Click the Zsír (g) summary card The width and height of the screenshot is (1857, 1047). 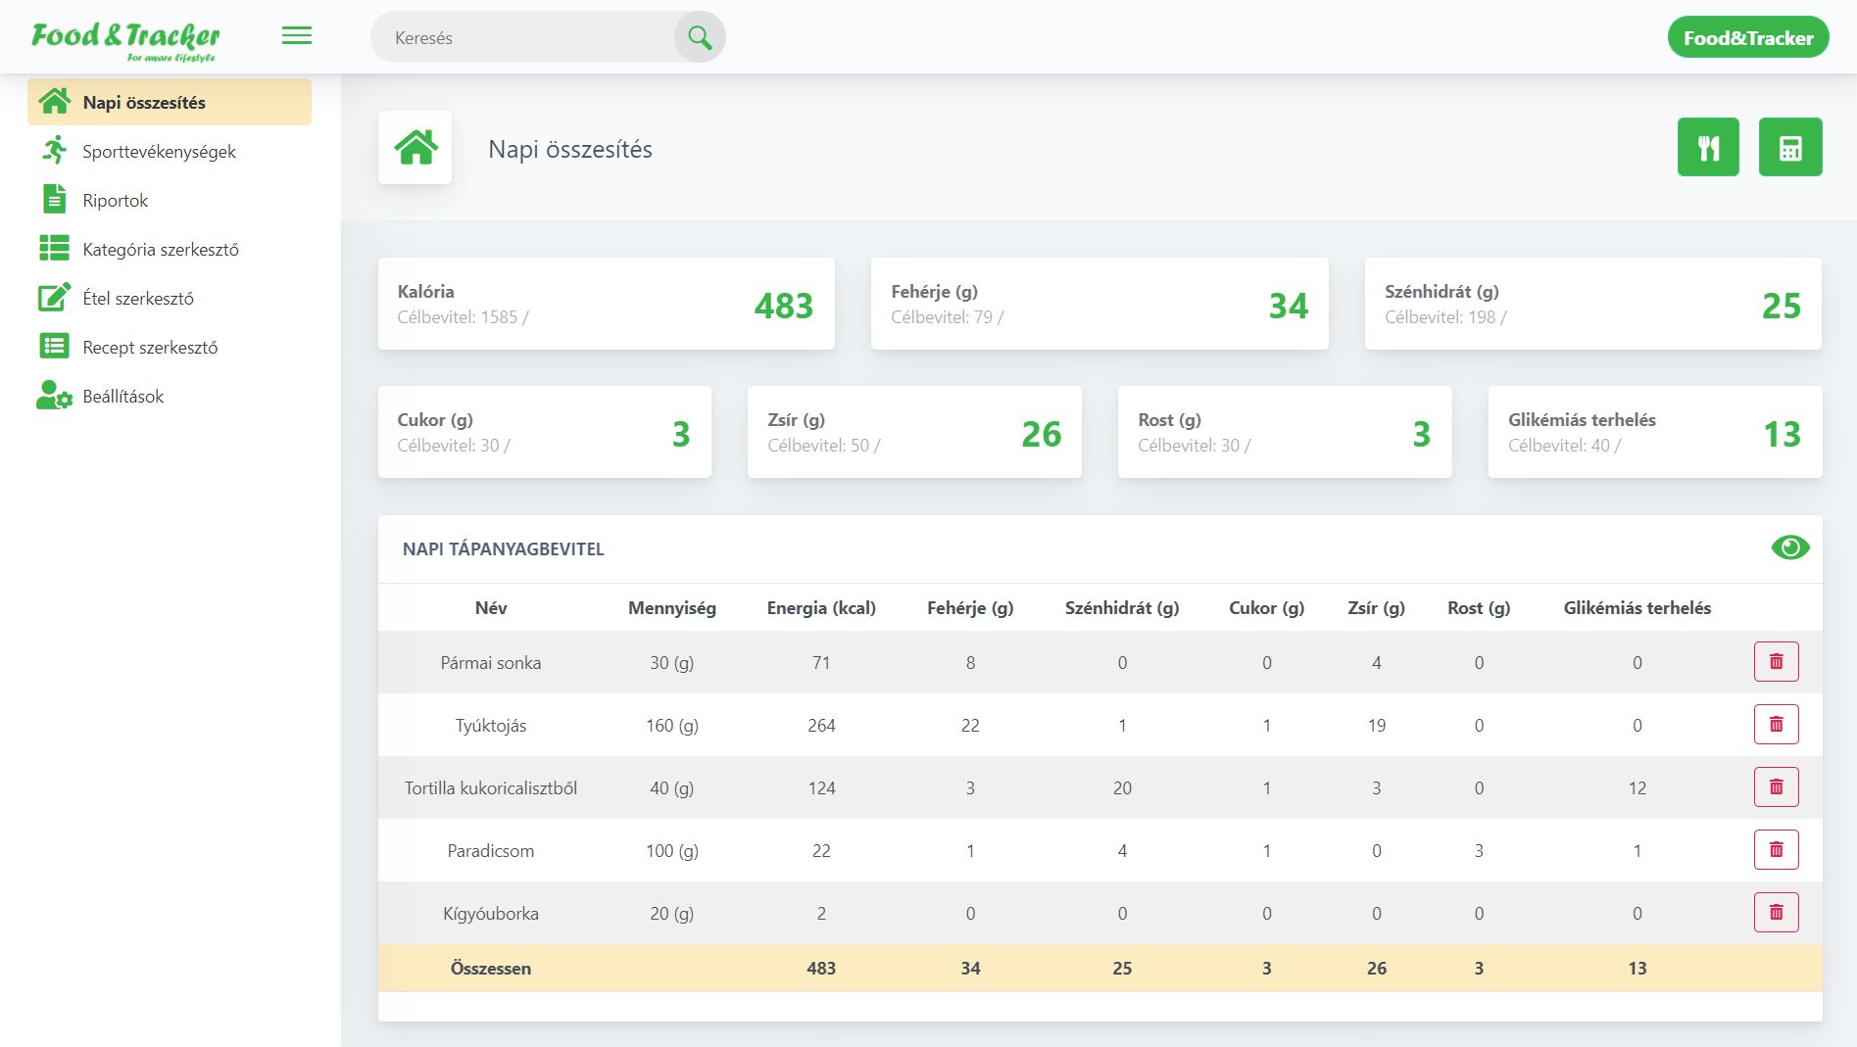pos(914,432)
